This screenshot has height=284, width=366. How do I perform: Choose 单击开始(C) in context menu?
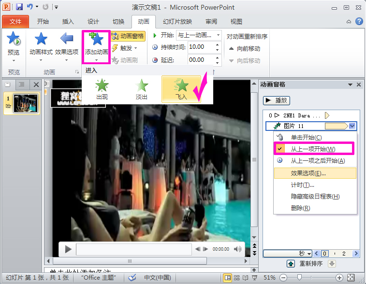(x=315, y=137)
